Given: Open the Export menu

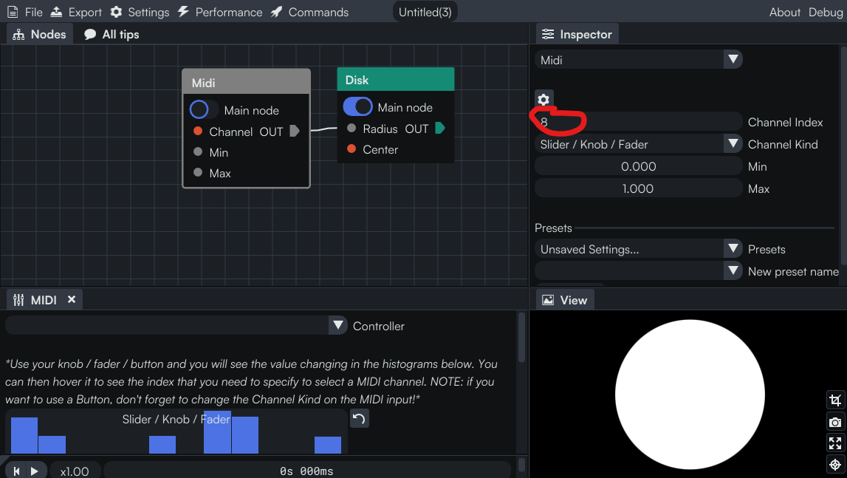Looking at the screenshot, I should click(x=76, y=12).
